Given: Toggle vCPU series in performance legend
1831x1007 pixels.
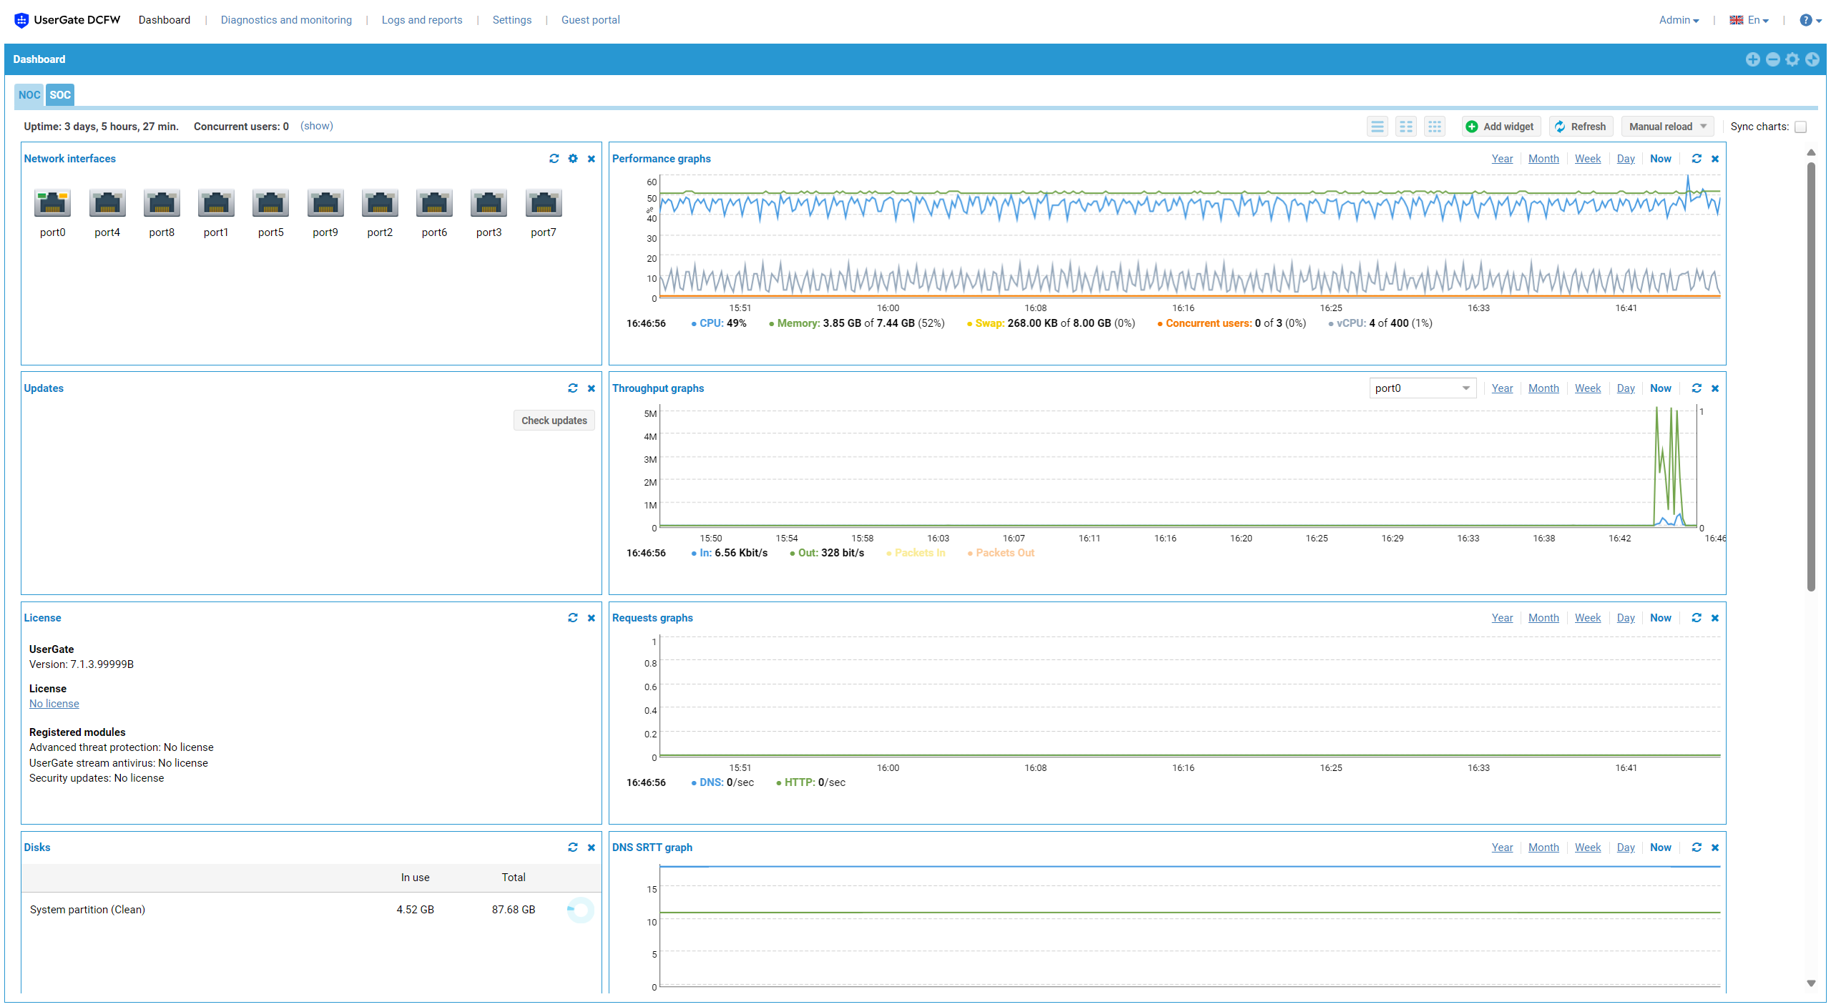Looking at the screenshot, I should [x=1350, y=323].
